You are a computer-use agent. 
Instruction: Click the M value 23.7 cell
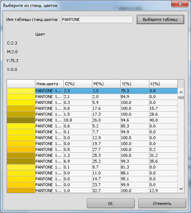(106, 185)
